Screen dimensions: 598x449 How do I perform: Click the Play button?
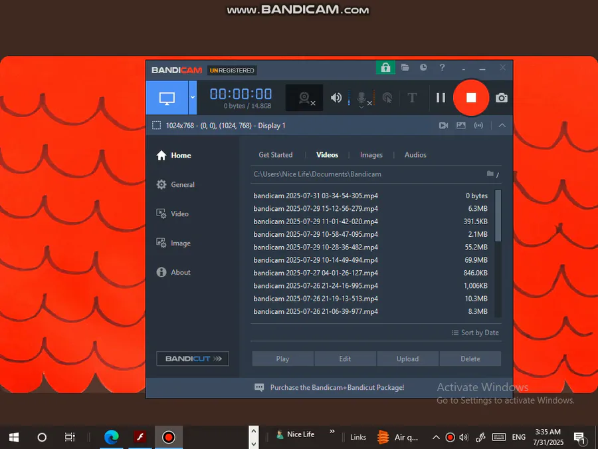tap(282, 359)
